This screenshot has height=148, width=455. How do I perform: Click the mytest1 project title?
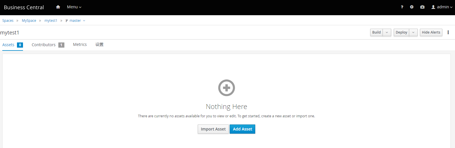point(10,33)
